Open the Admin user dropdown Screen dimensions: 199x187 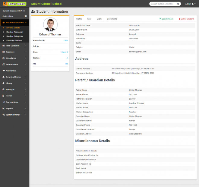tap(190, 4)
